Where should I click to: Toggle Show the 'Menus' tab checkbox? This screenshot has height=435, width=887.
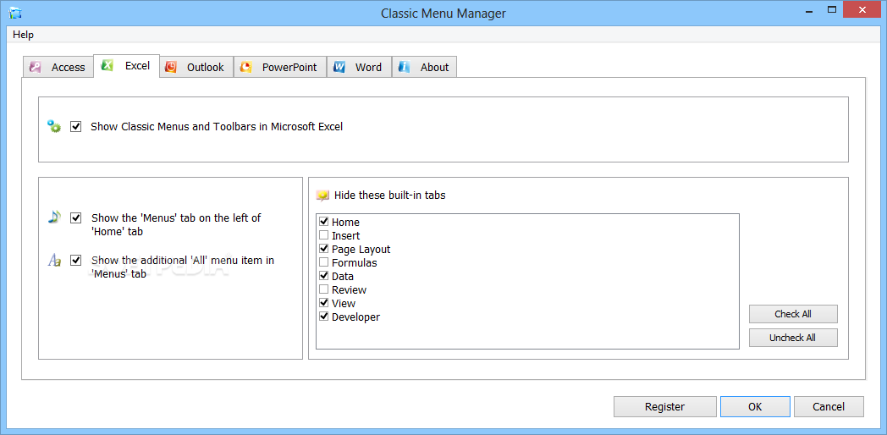pyautogui.click(x=76, y=217)
